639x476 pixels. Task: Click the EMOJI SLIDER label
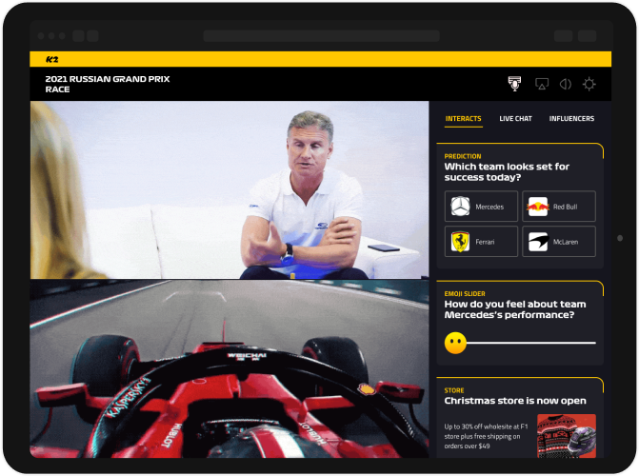tap(465, 293)
